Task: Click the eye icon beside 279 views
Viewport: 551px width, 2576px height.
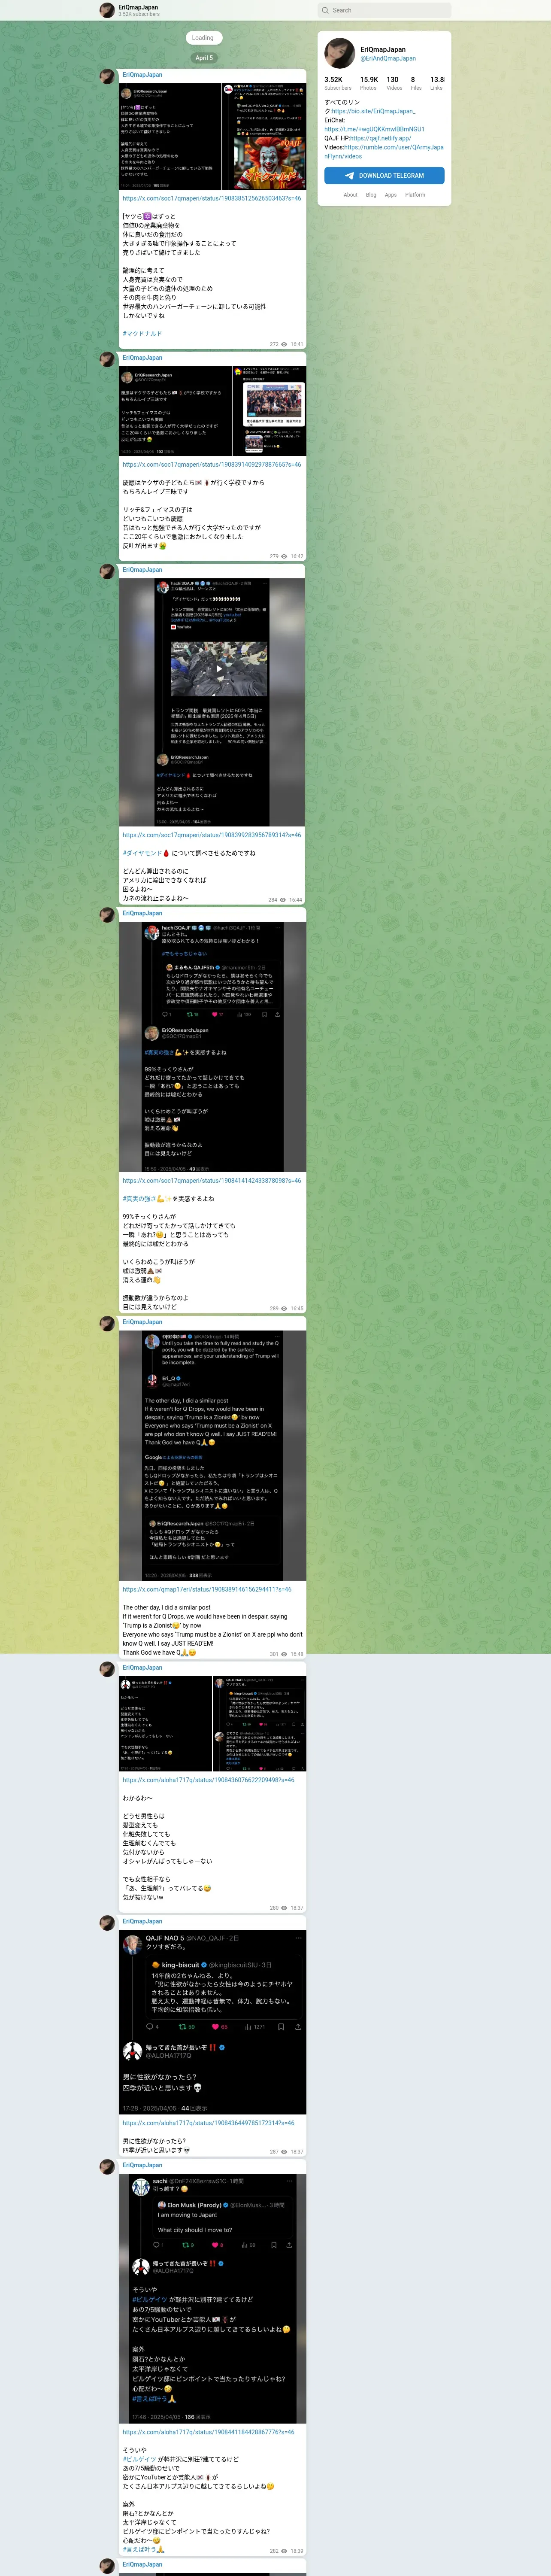Action: (284, 556)
